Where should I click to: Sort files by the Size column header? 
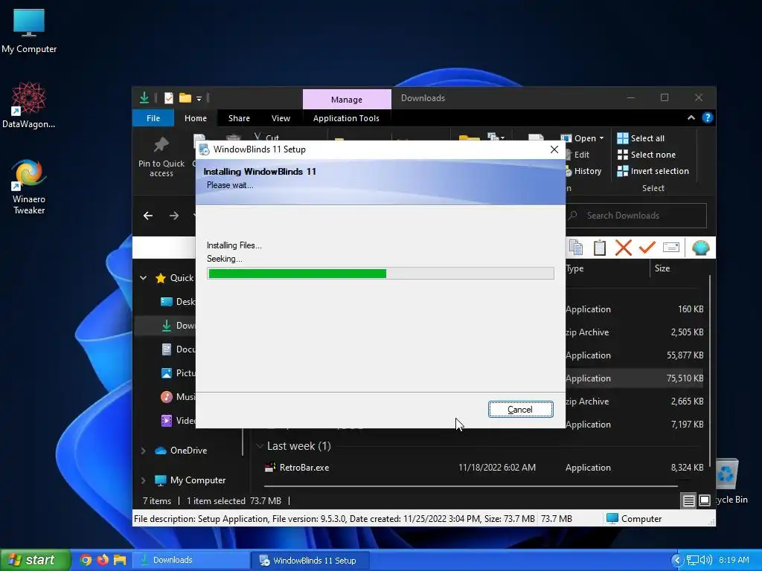[x=662, y=268]
